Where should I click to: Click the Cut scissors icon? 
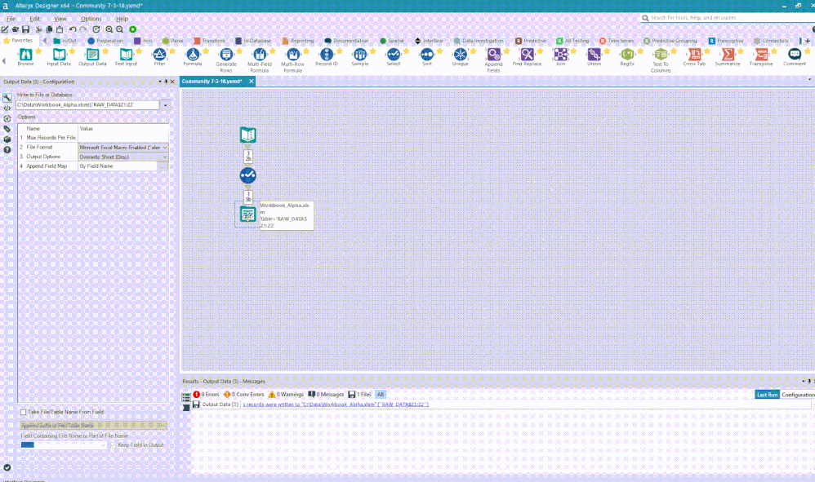38,29
